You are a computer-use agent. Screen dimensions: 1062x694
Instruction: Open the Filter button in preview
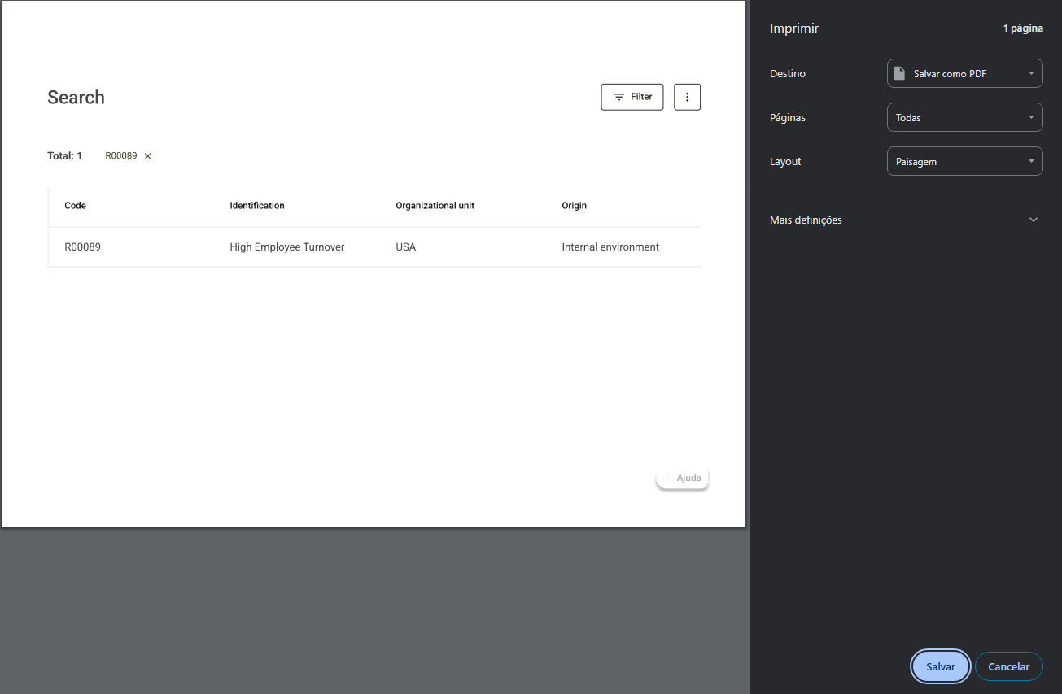(632, 97)
